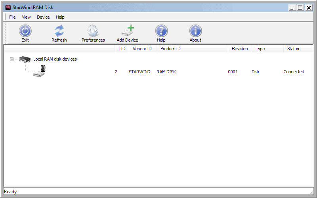Image resolution: width=317 pixels, height=198 pixels.
Task: Minimize the StarWind RAM Disk window
Action: click(292, 8)
